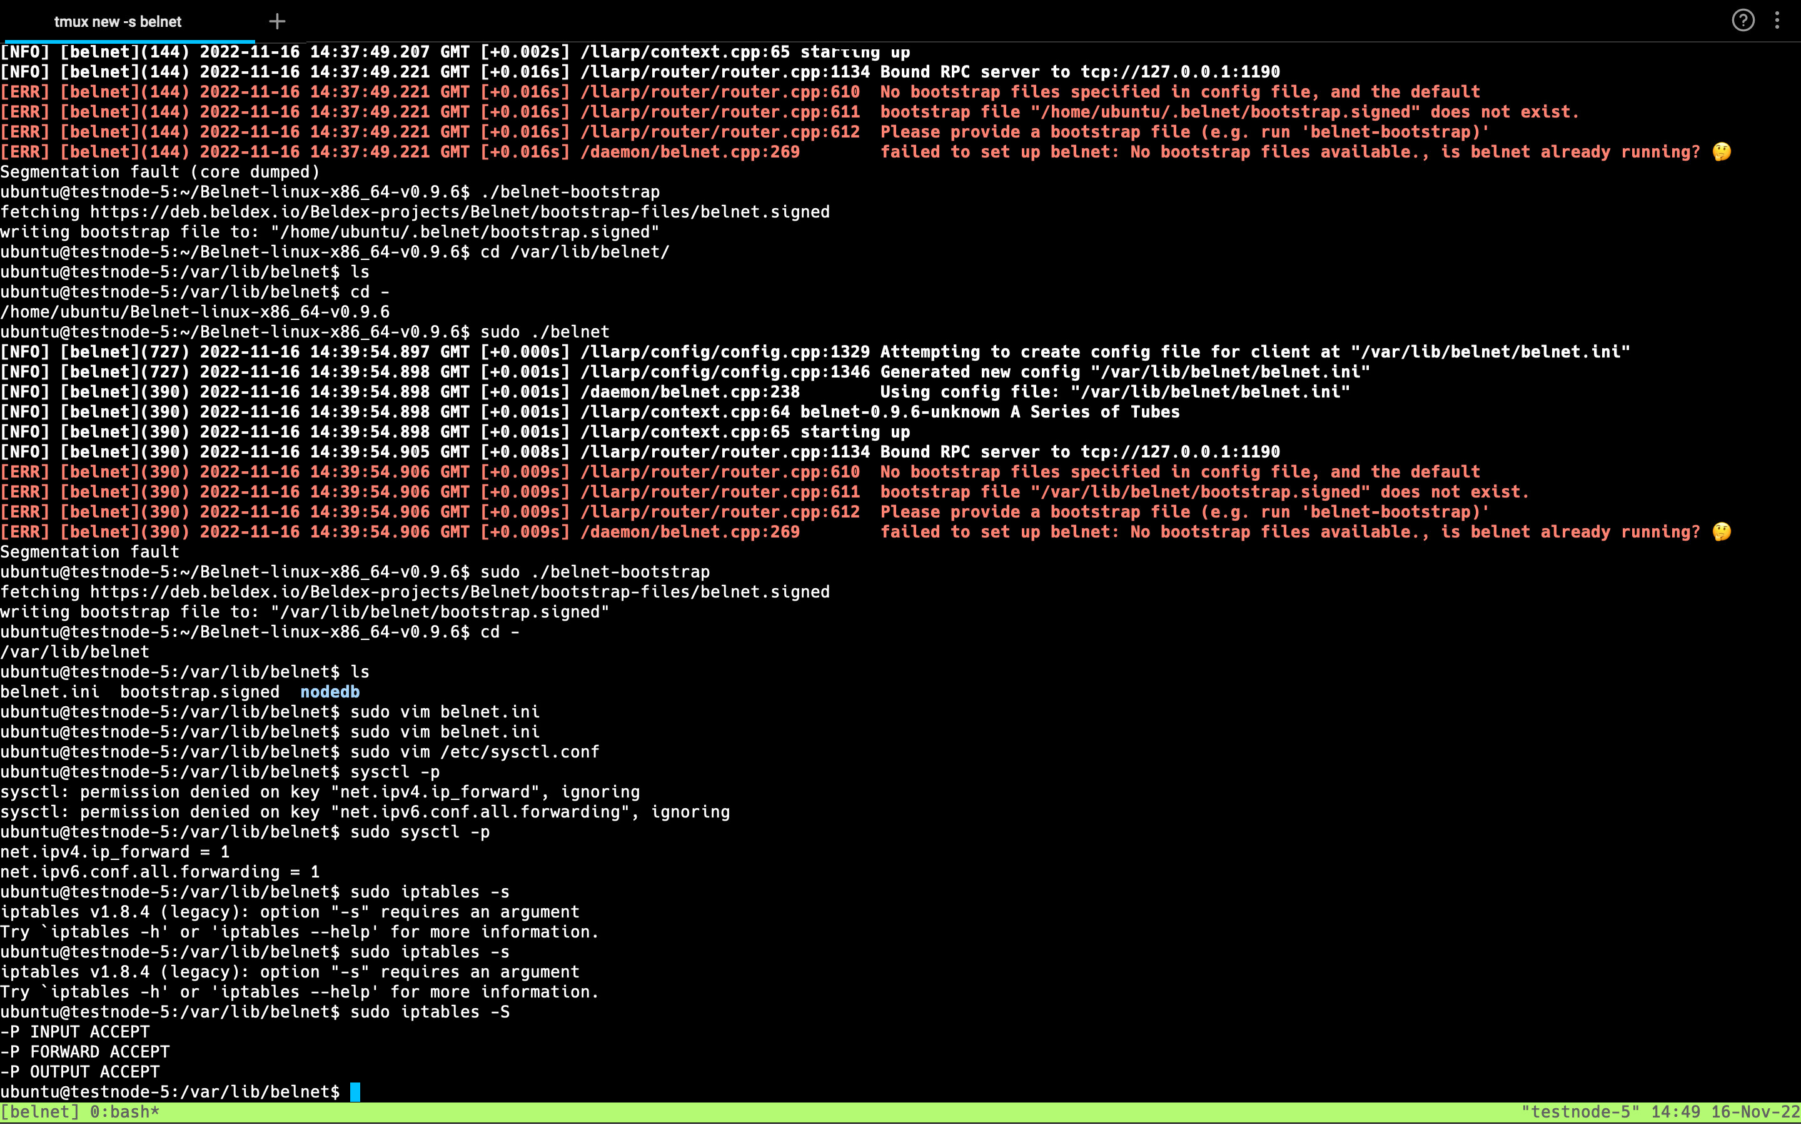
Task: Click 'belnet.ini' in the ls output
Action: (x=50, y=692)
